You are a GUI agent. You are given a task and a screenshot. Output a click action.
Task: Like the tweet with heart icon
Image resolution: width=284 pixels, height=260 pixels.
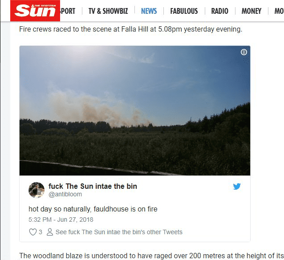pyautogui.click(x=33, y=232)
